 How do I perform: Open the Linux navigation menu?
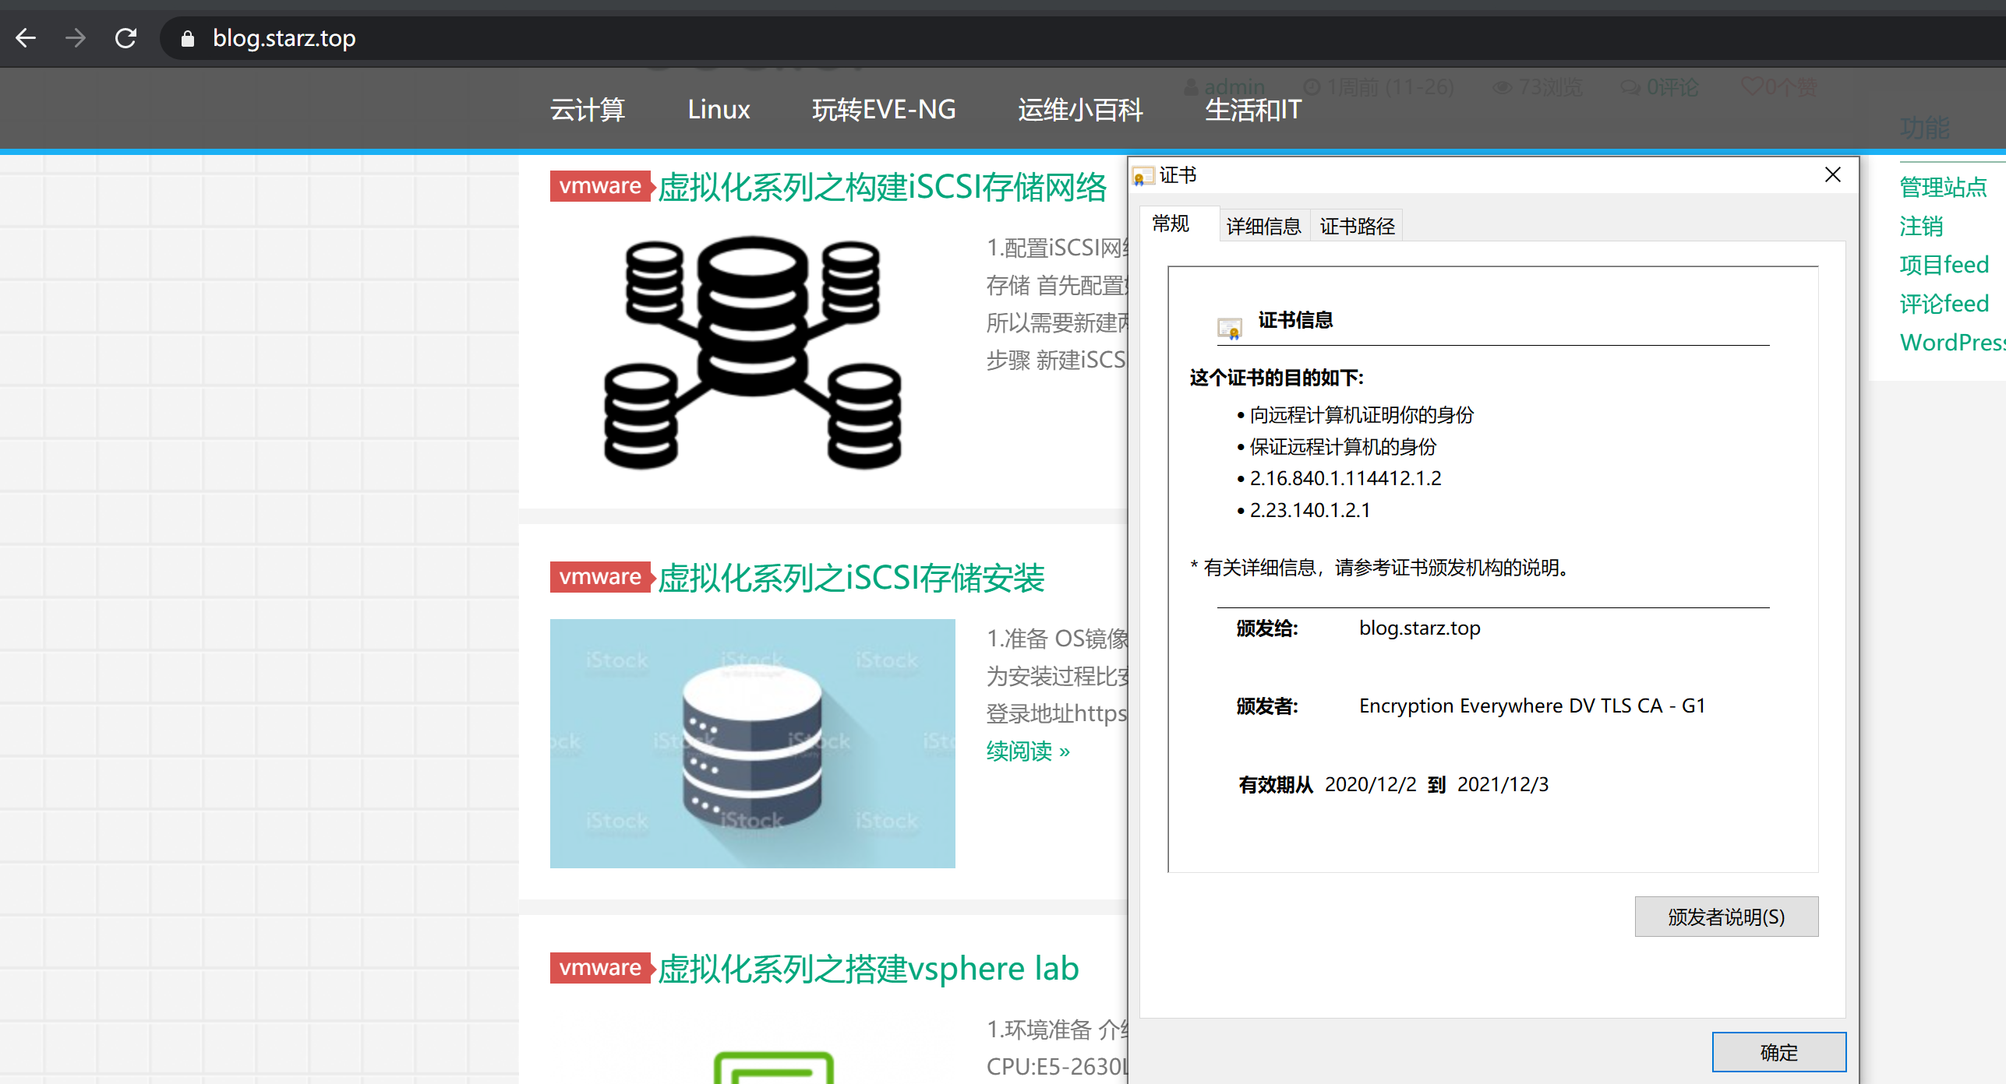click(x=719, y=110)
